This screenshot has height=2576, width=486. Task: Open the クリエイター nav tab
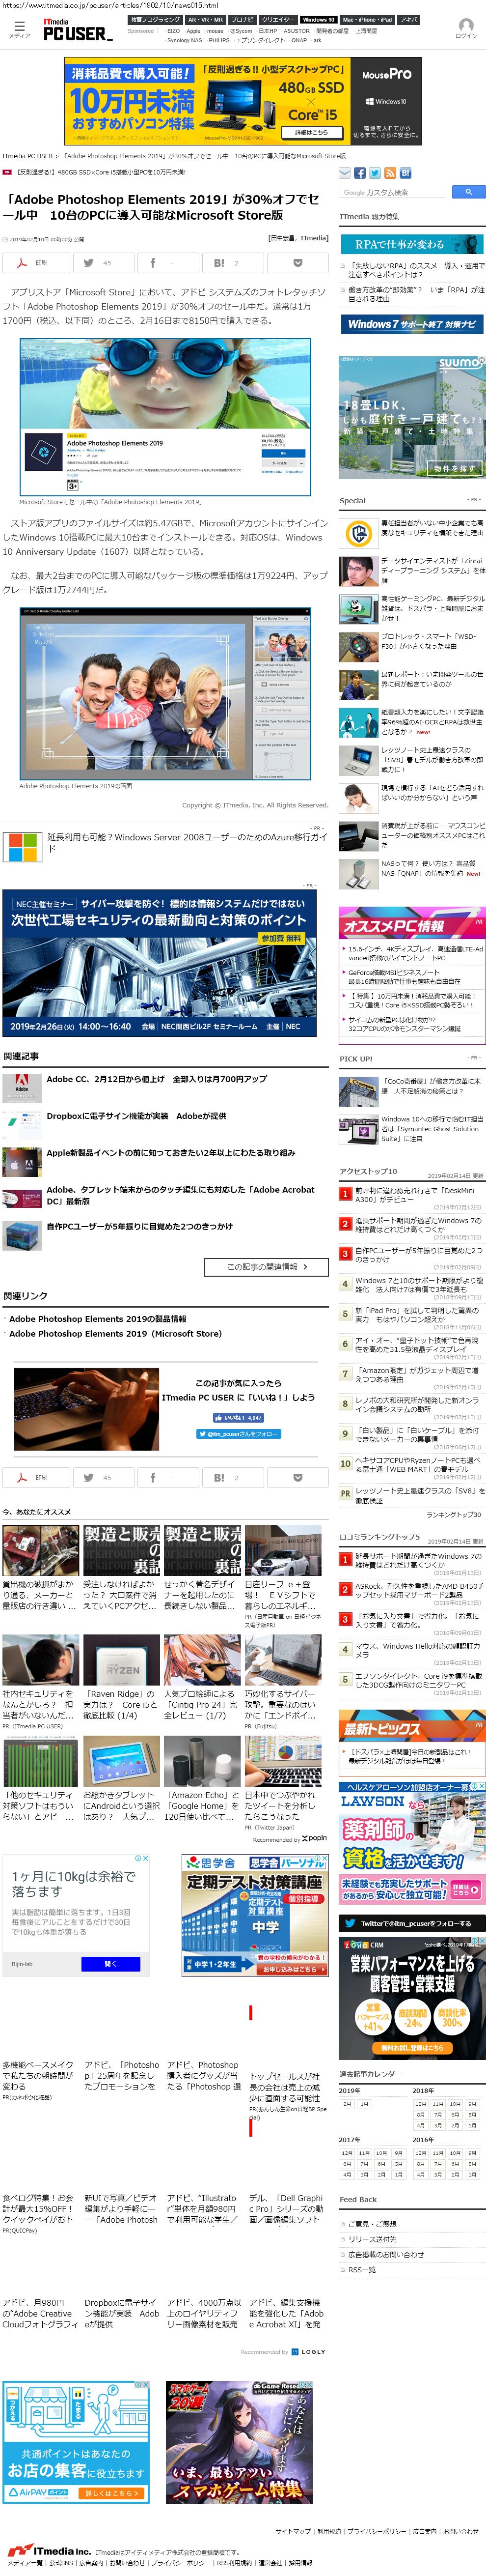pos(278,19)
